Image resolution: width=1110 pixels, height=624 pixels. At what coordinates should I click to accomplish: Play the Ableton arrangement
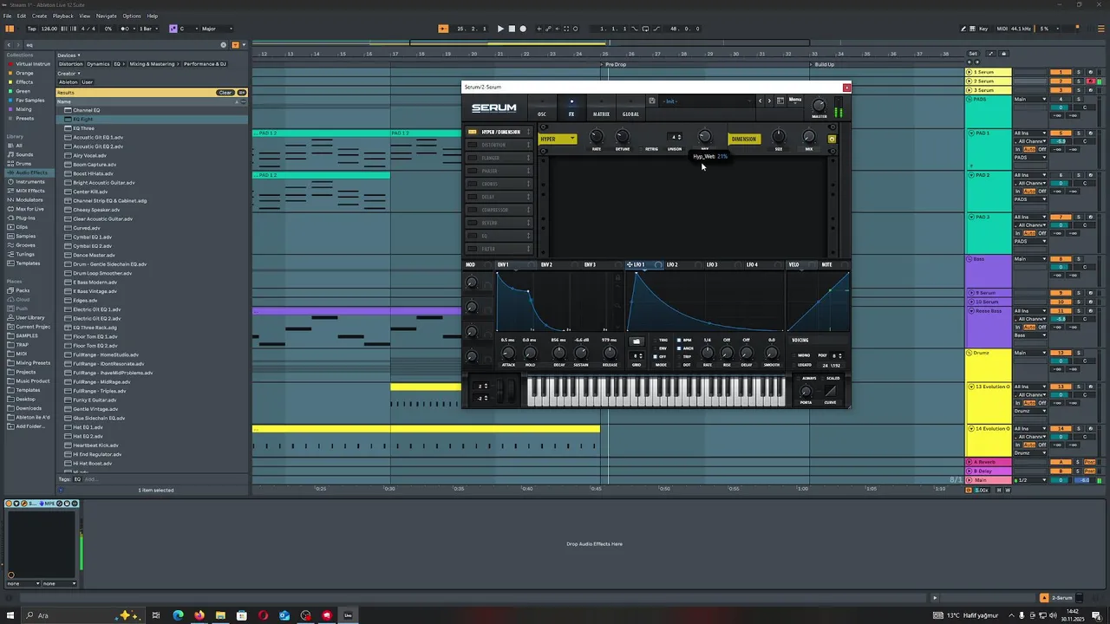(x=500, y=29)
